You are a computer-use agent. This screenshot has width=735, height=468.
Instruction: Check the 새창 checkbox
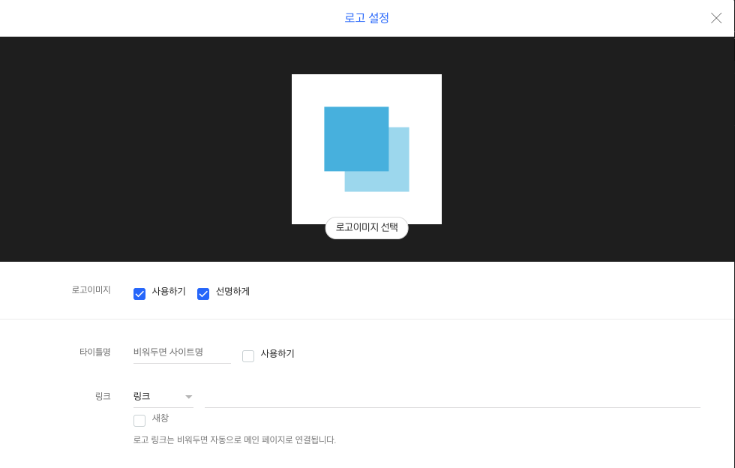click(x=139, y=420)
